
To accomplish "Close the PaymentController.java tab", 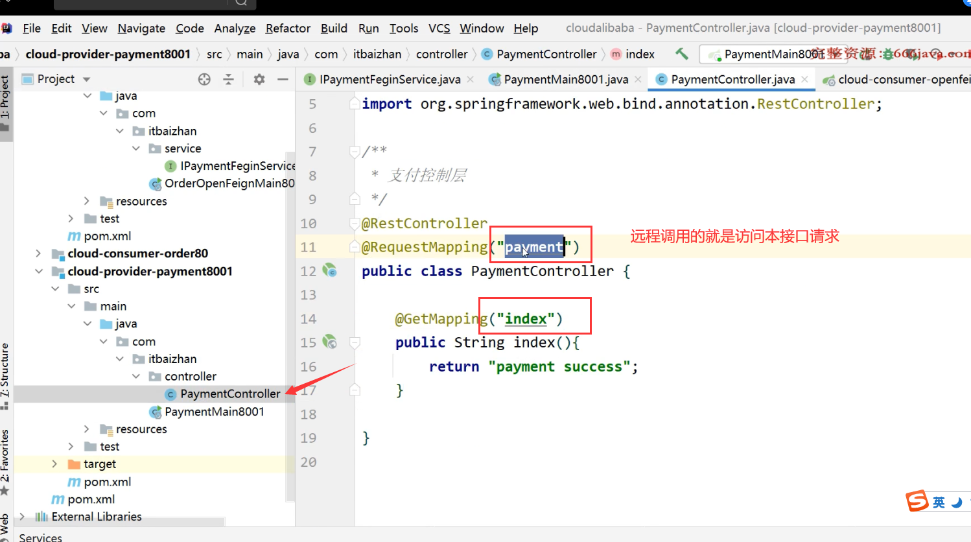I will tap(804, 79).
